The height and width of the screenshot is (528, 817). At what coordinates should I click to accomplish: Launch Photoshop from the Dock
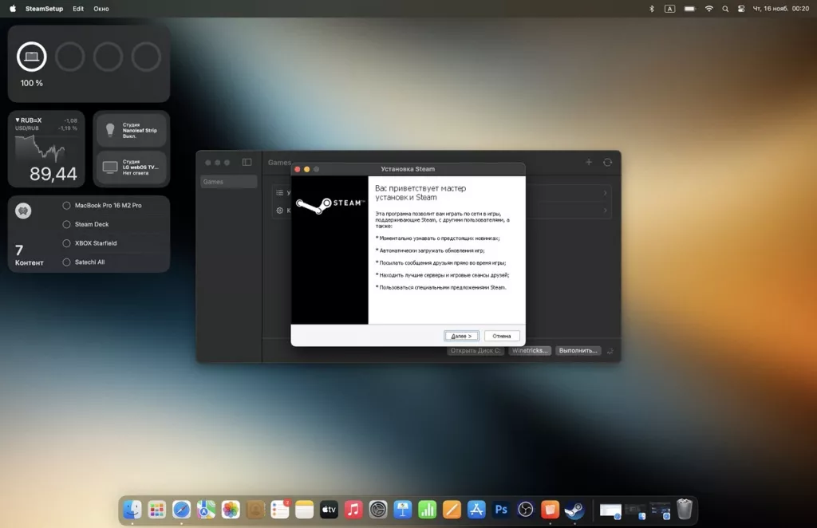[x=501, y=510]
